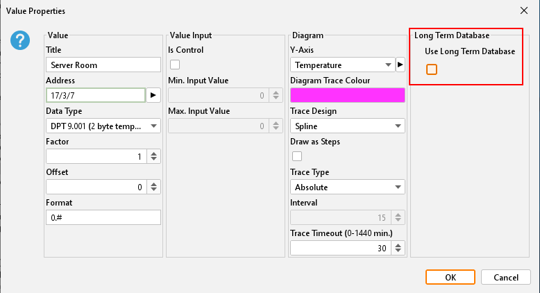Toggle the Draw as Steps checkbox

pyautogui.click(x=297, y=156)
